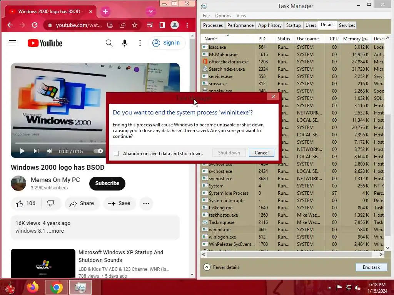Like the video with thumbs up
Image resolution: width=394 pixels, height=295 pixels.
tap(26, 204)
